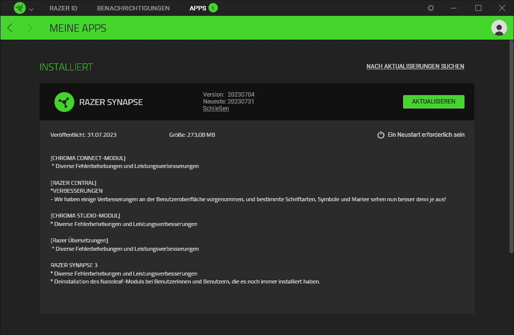The height and width of the screenshot is (335, 514).
Task: Click 'Neueste: 20230731' text
Action: click(228, 102)
